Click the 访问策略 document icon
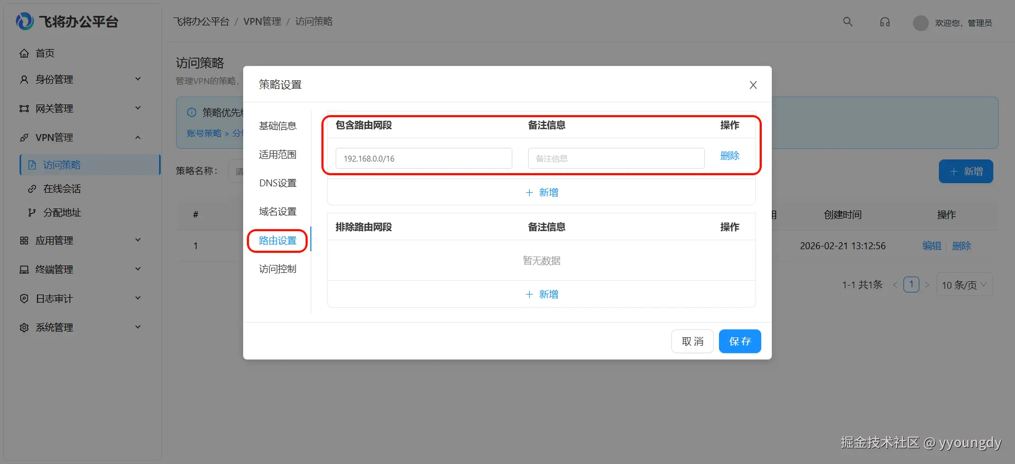The width and height of the screenshot is (1015, 464). click(32, 165)
